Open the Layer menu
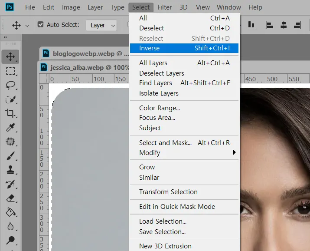Viewport: 310px width, 251px height. (x=95, y=7)
